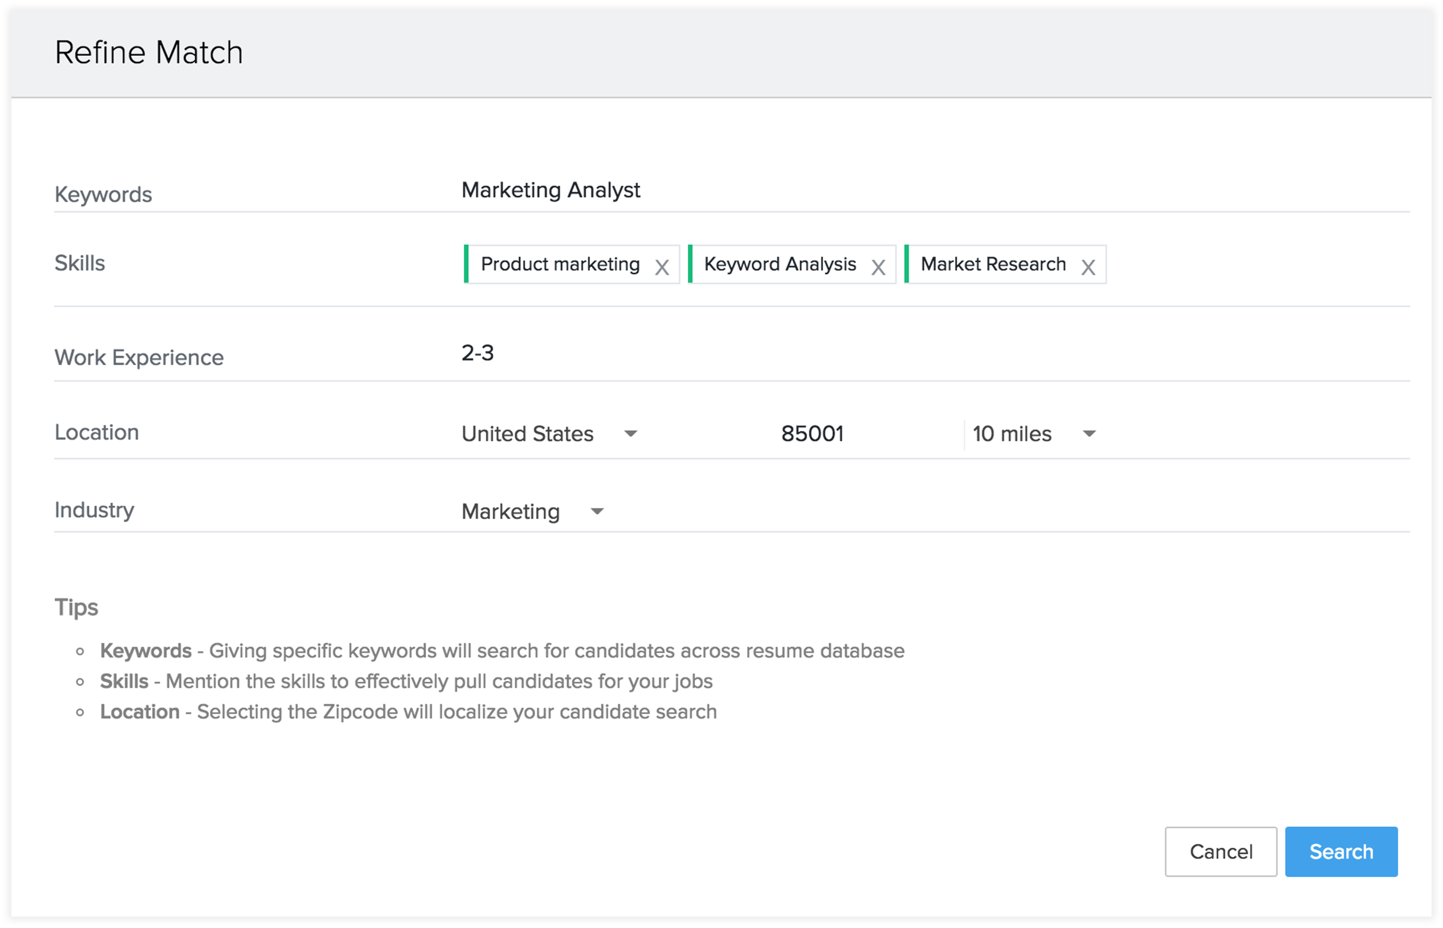Select the Market Research tag text
Viewport: 1443px width, 928px height.
(993, 264)
